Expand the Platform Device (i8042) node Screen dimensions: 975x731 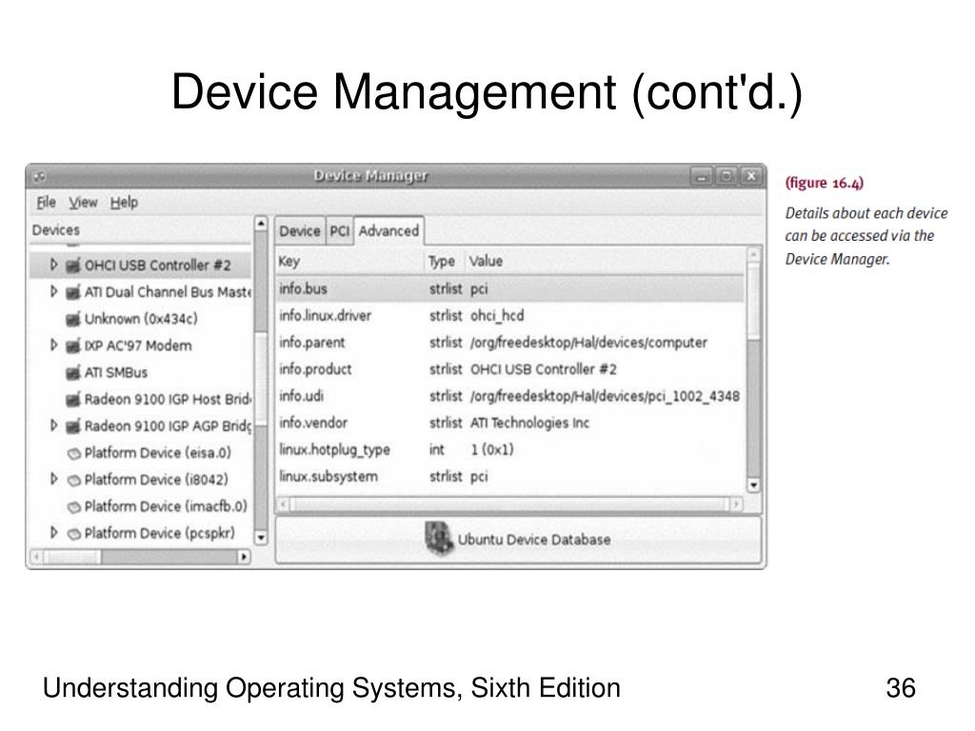[x=53, y=480]
